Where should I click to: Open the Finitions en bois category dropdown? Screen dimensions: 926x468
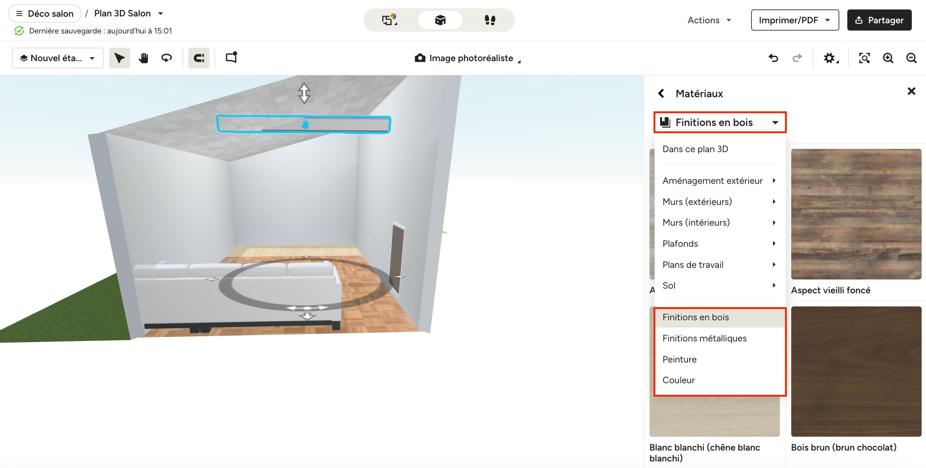[720, 122]
